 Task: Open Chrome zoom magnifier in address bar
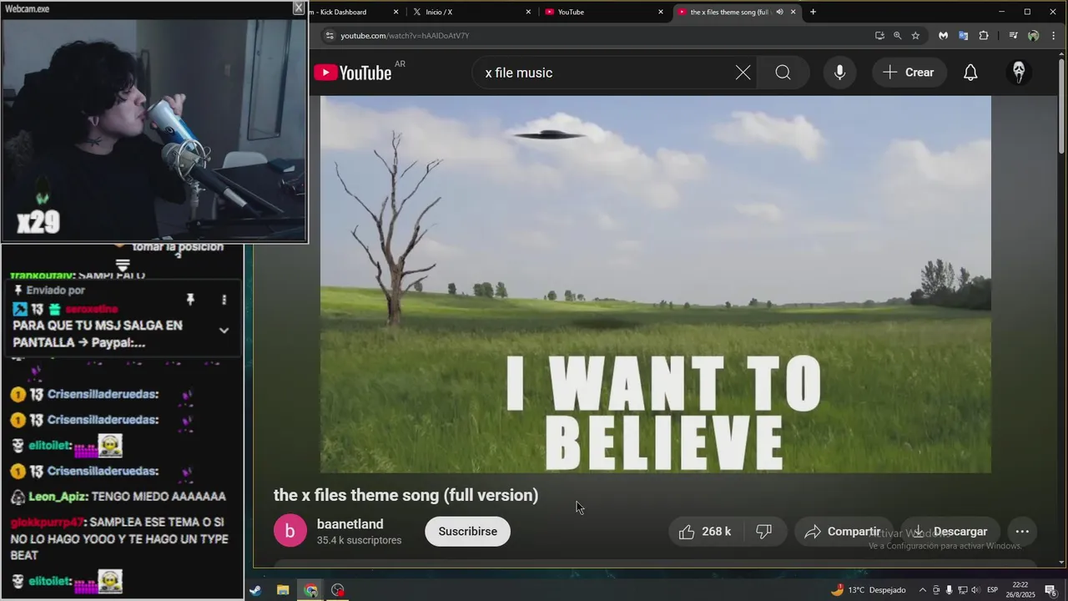pyautogui.click(x=897, y=36)
